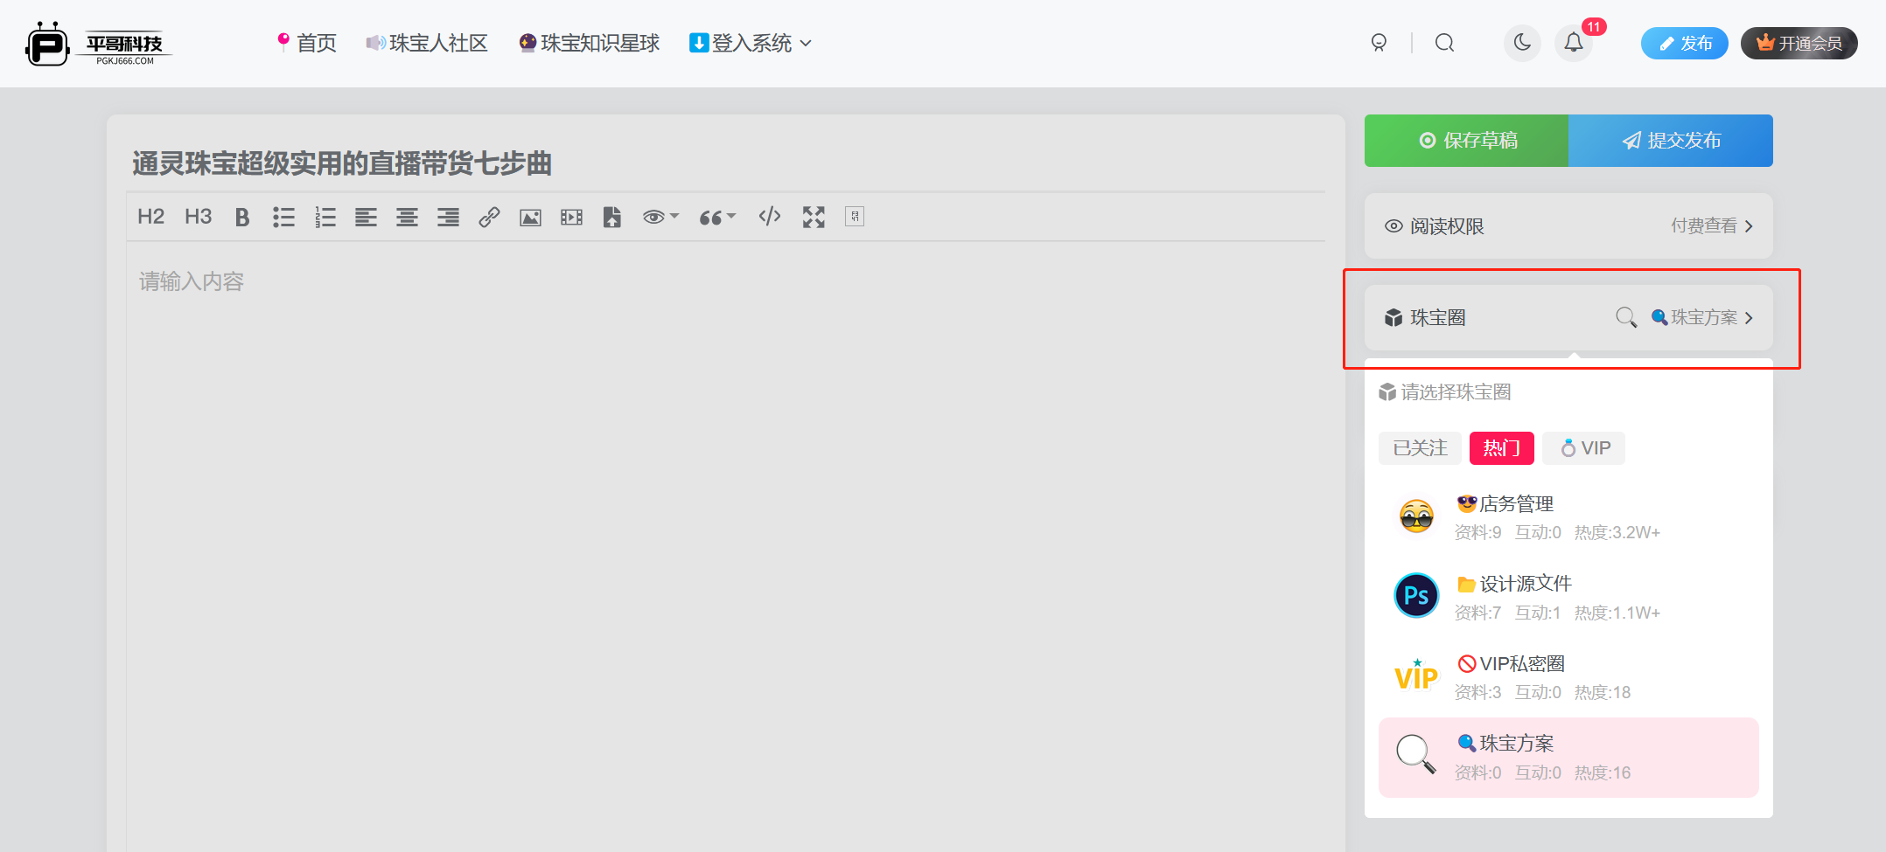Open the code block tool
The height and width of the screenshot is (852, 1886).
click(x=769, y=217)
